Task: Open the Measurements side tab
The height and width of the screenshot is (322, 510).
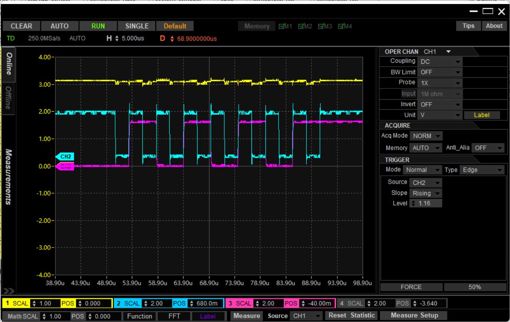Action: point(8,177)
